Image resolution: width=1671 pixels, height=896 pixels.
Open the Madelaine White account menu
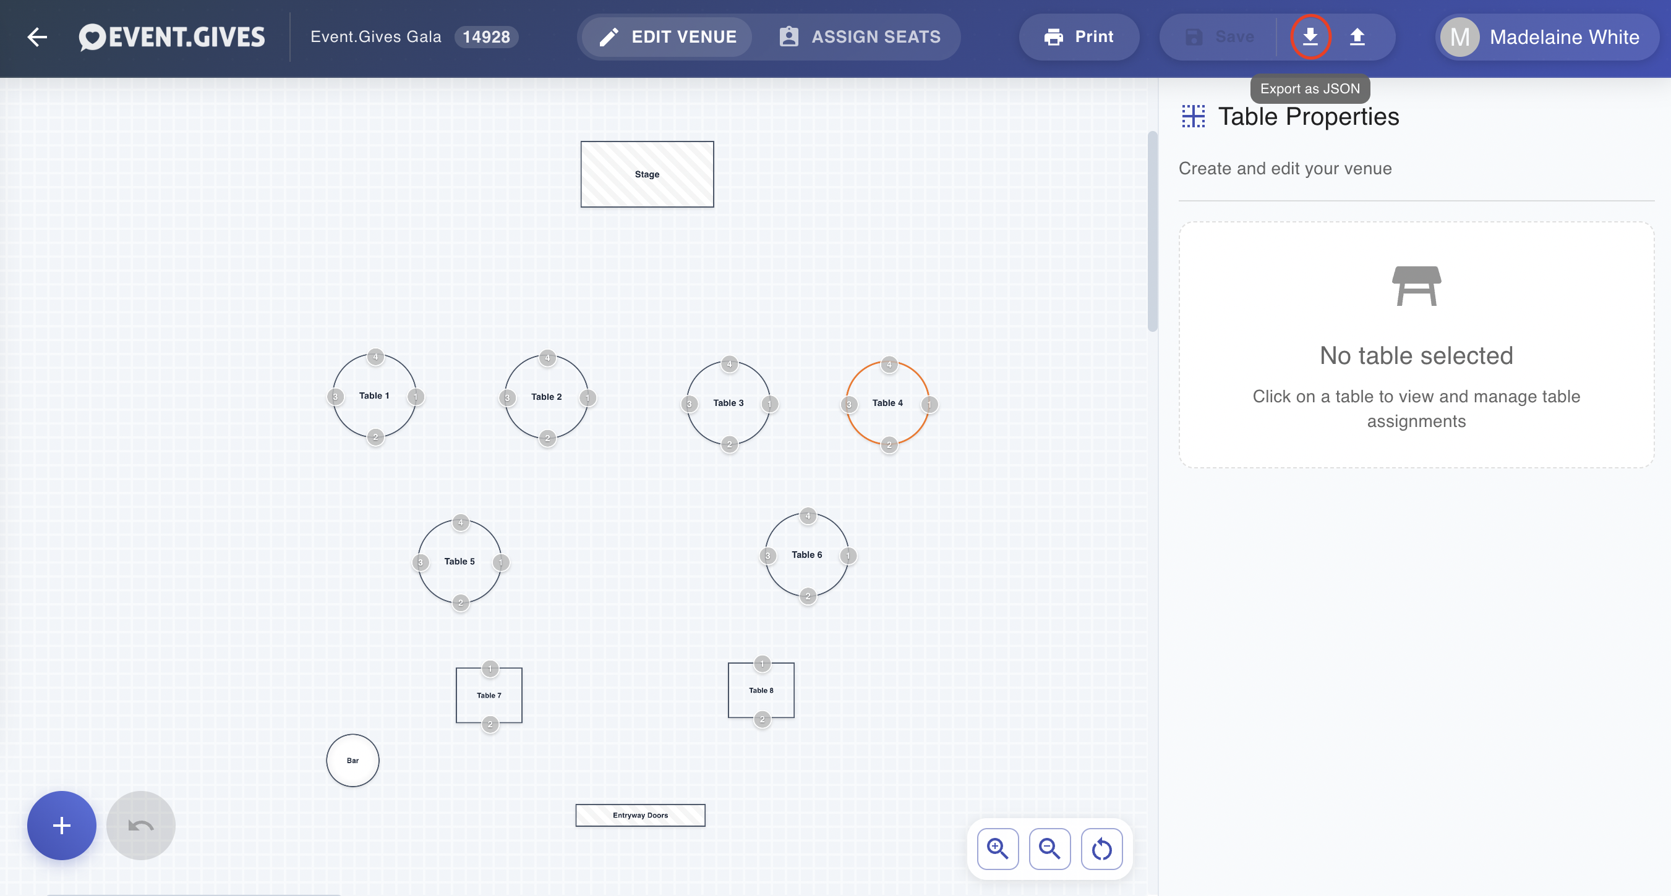pos(1547,37)
